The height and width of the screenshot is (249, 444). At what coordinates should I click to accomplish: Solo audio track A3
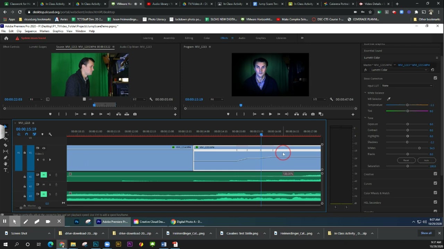click(x=50, y=194)
